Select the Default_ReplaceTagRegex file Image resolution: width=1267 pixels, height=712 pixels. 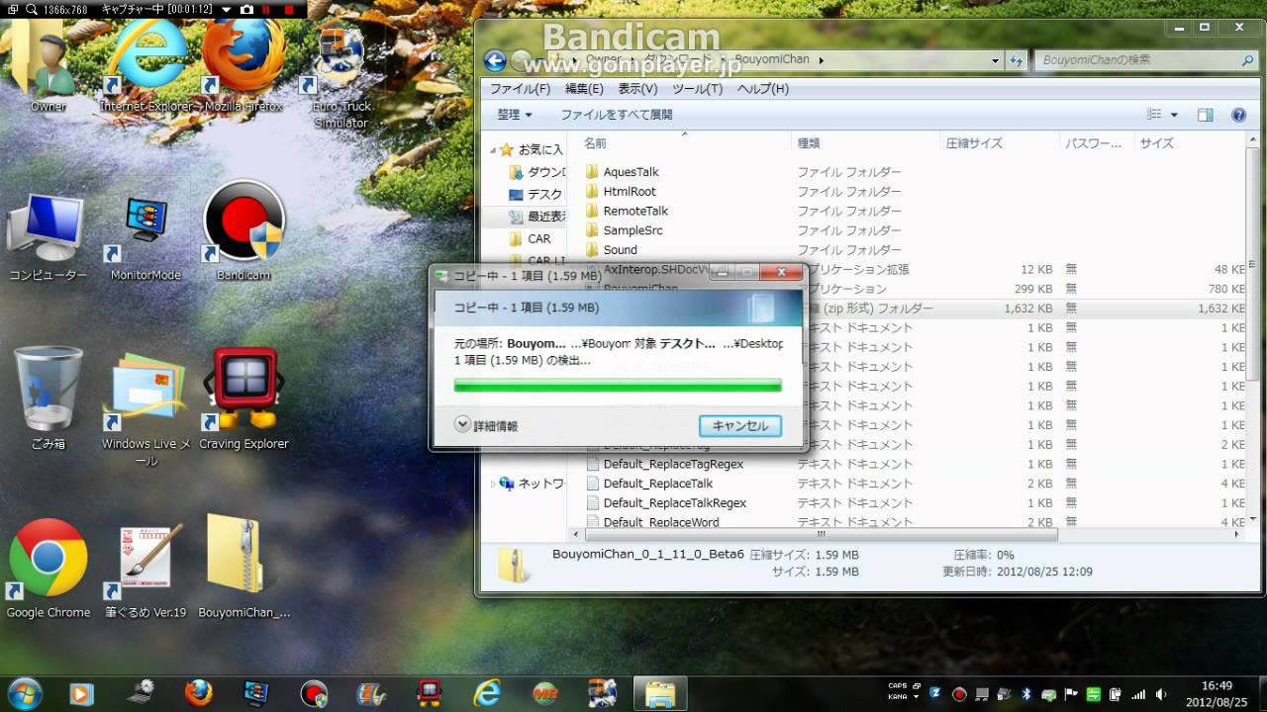673,464
